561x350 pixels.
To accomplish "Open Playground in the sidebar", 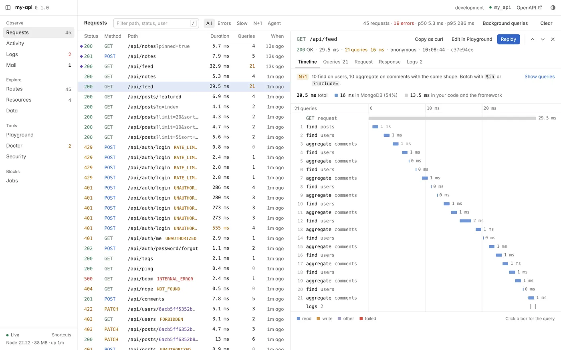I will (39, 135).
